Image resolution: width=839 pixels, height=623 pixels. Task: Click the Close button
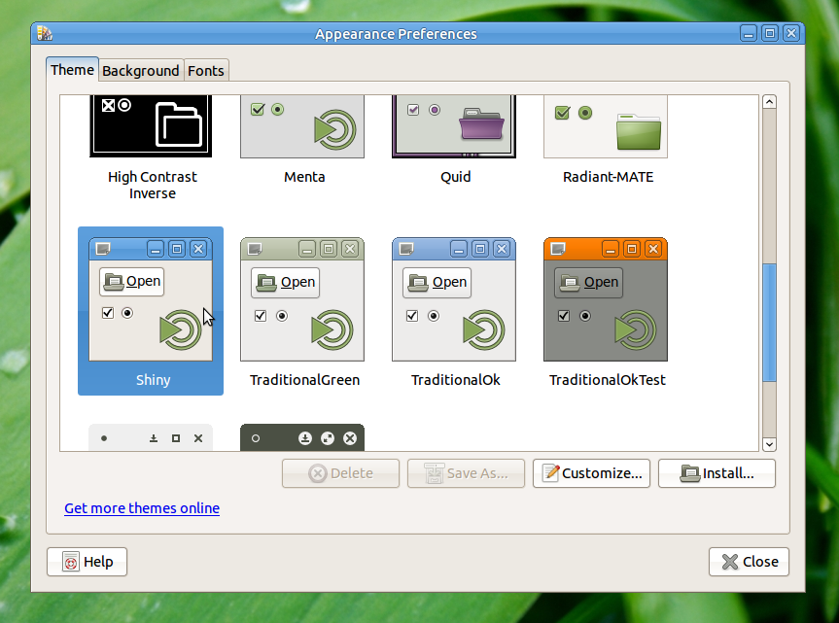(748, 562)
